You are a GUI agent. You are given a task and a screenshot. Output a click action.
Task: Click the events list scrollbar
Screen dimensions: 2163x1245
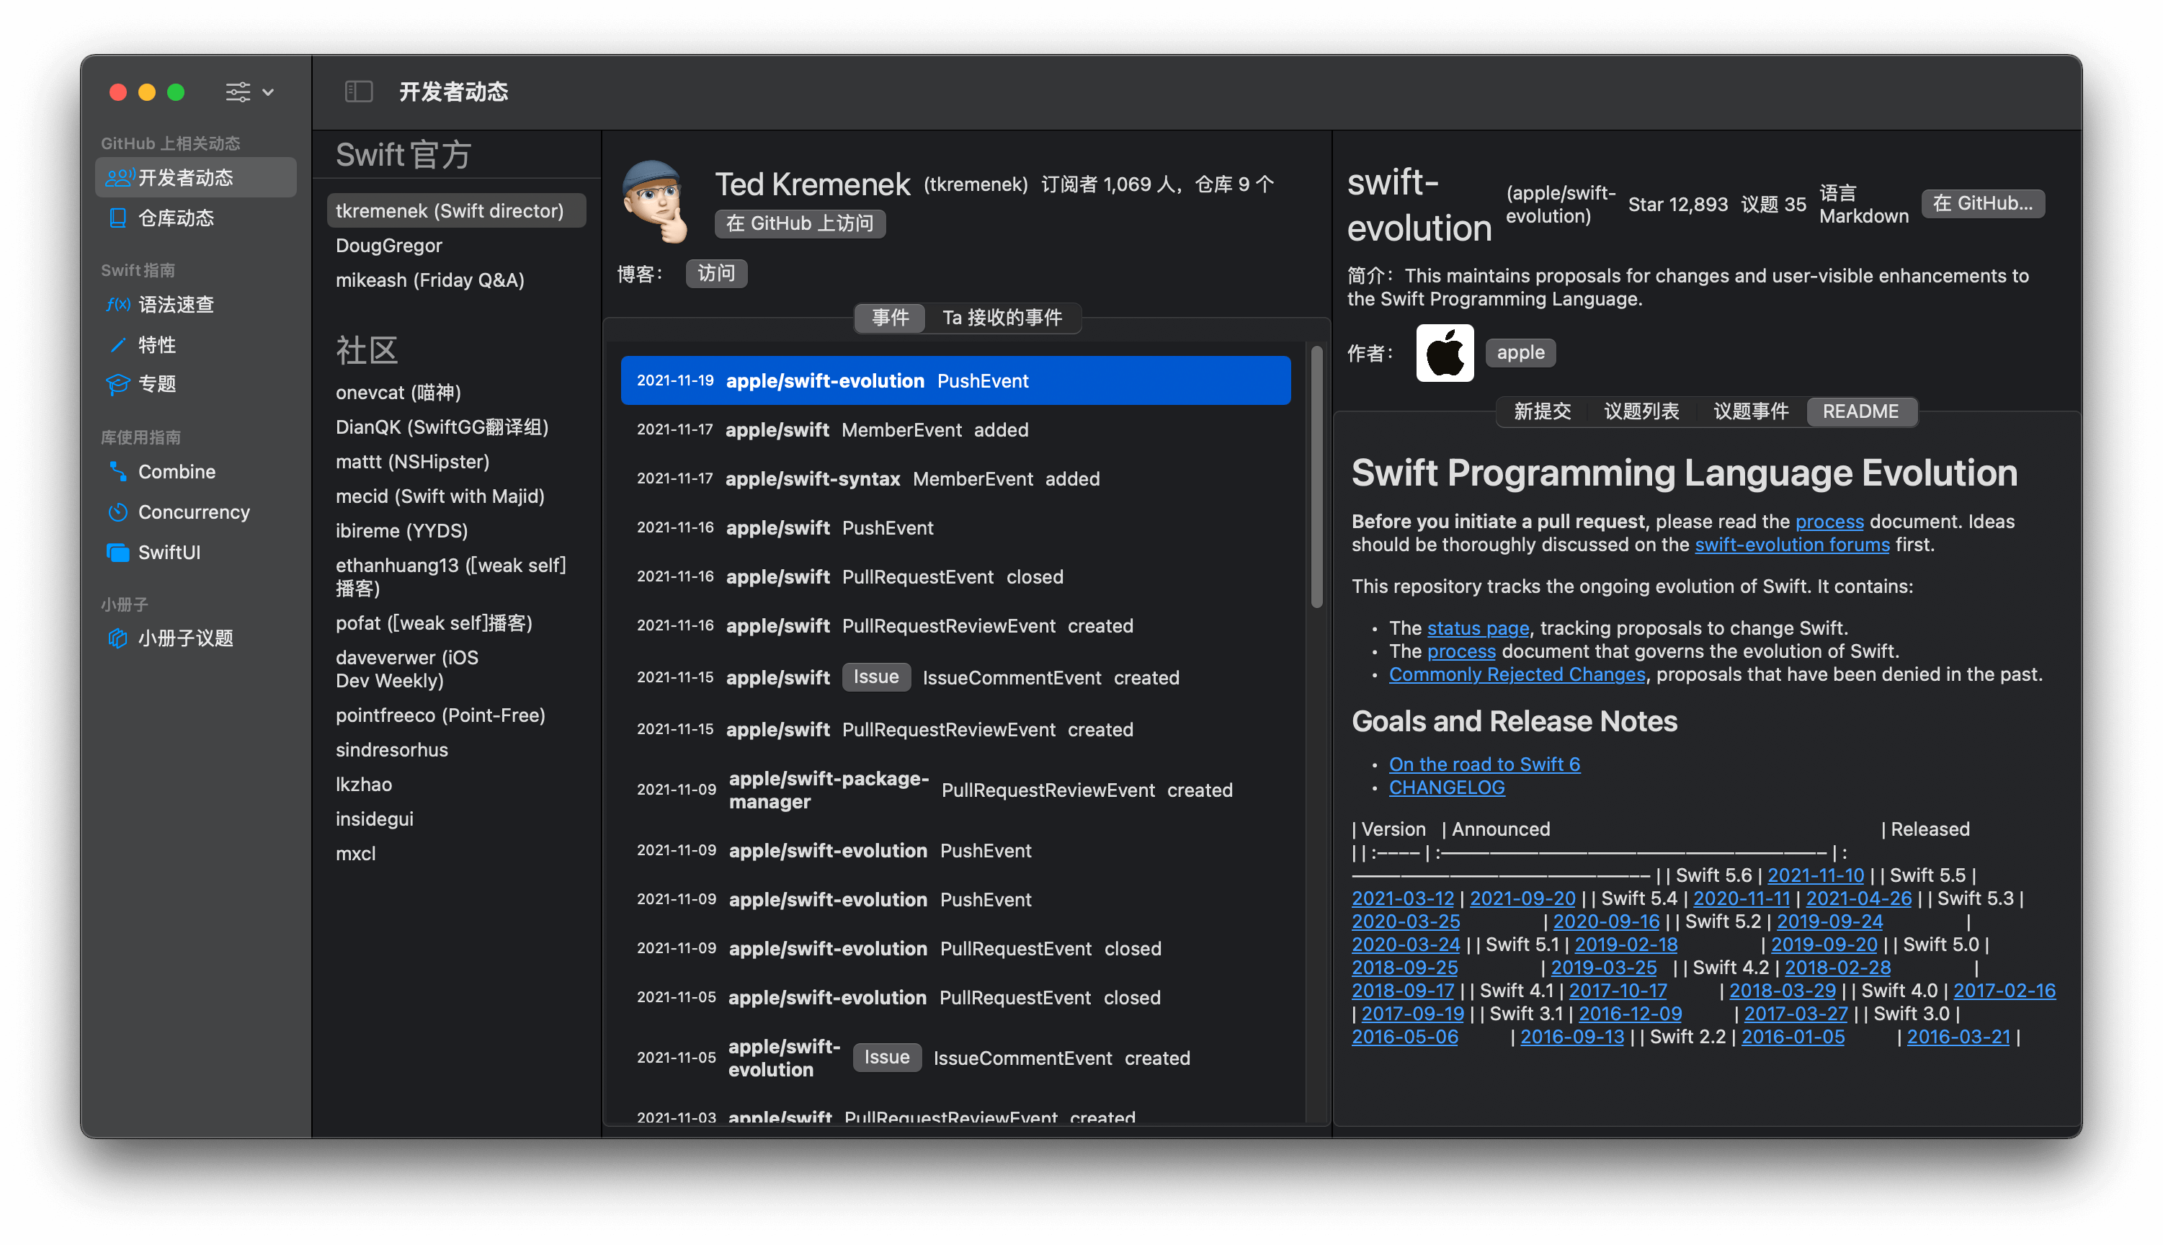1316,477
